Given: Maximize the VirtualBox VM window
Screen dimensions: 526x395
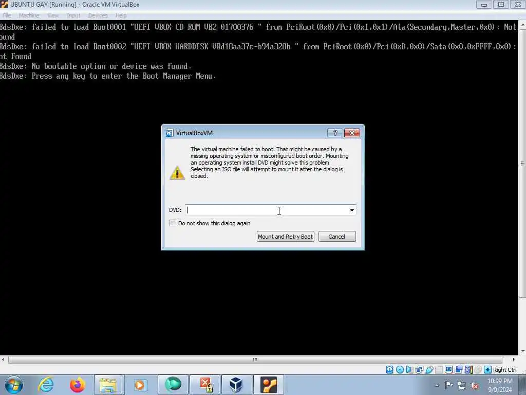Looking at the screenshot, I should click(501, 5).
